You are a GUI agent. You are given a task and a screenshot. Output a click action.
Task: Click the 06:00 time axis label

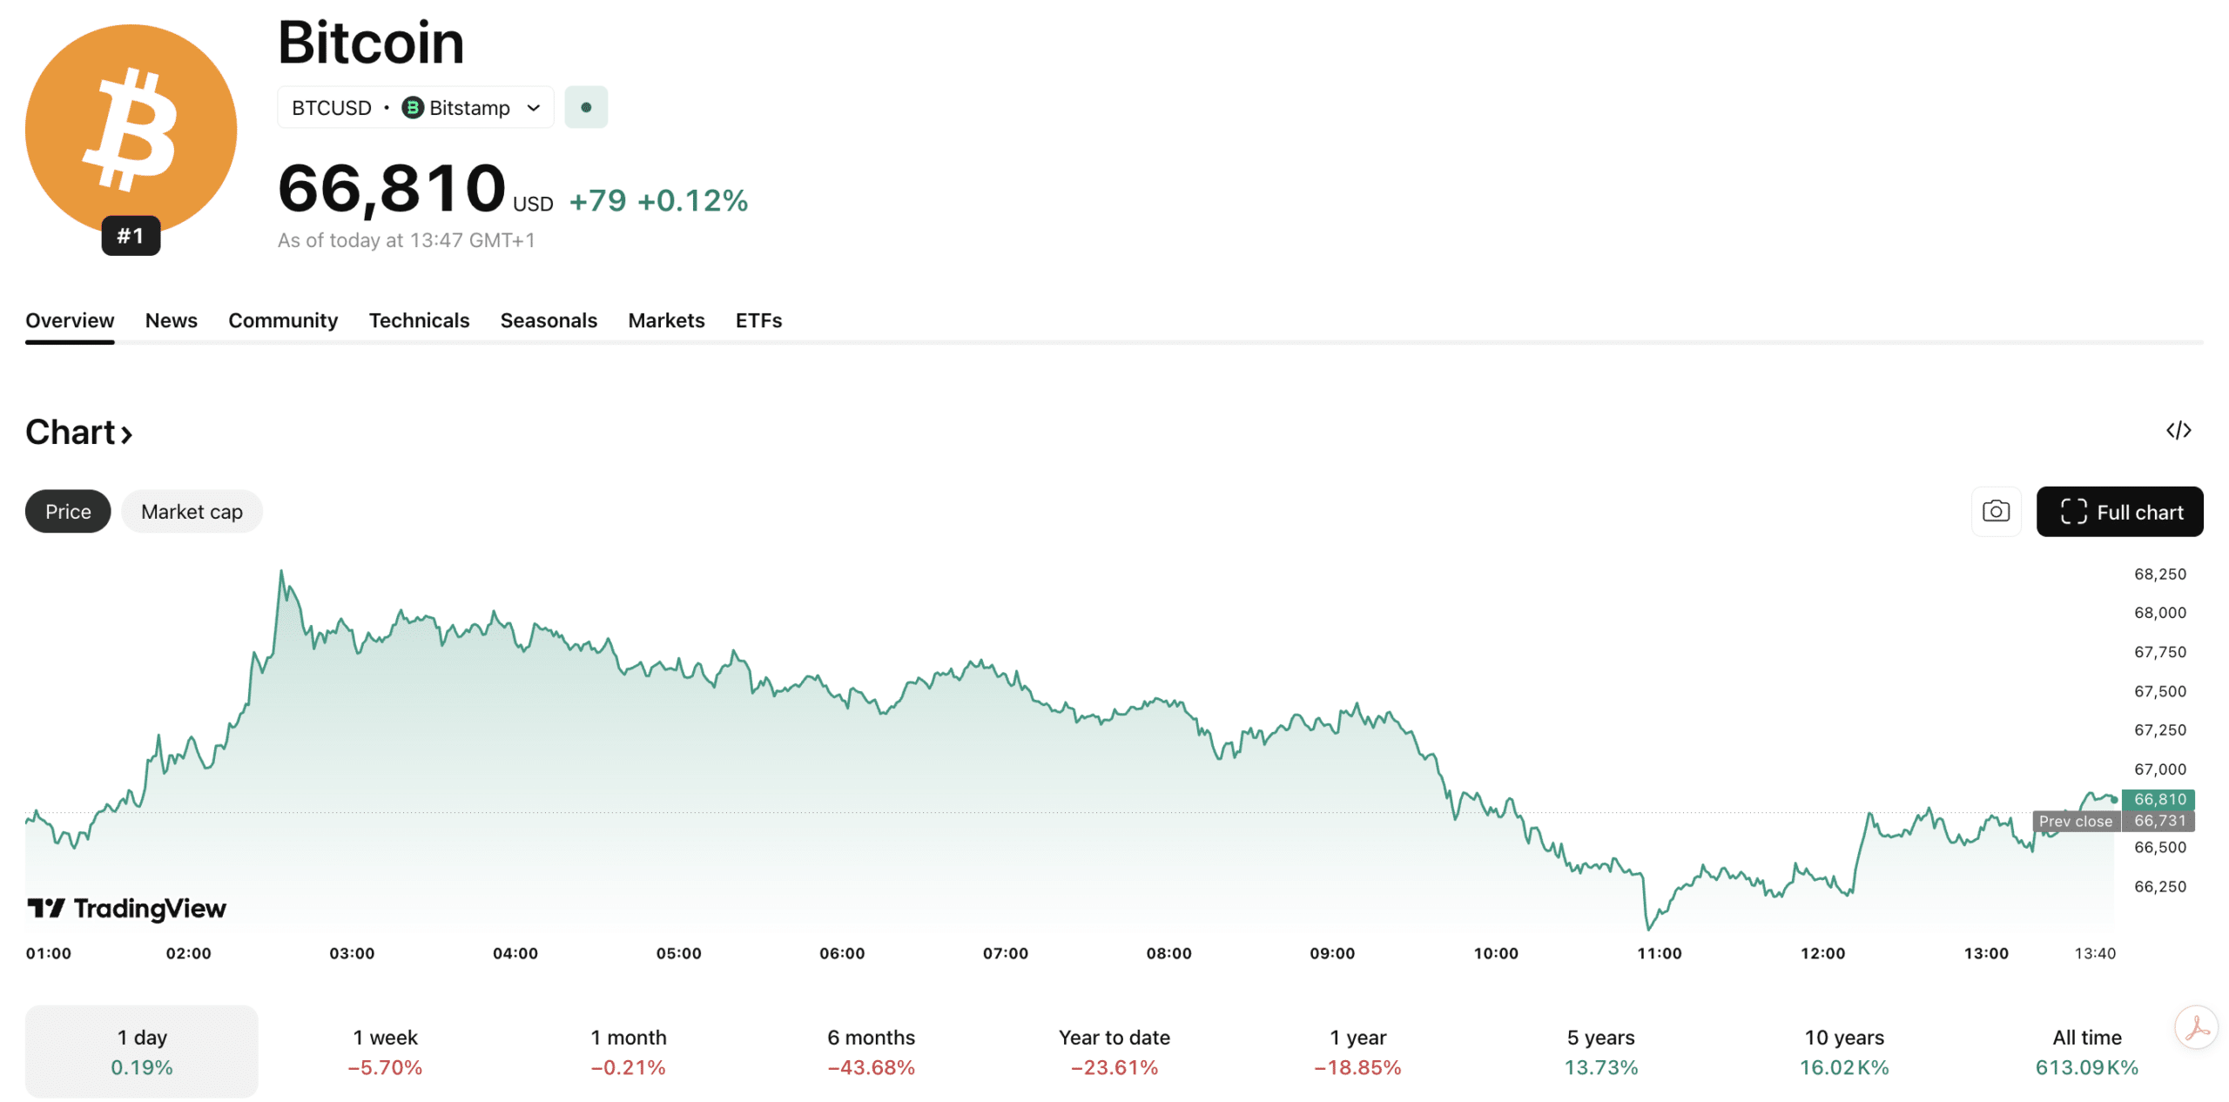(842, 952)
